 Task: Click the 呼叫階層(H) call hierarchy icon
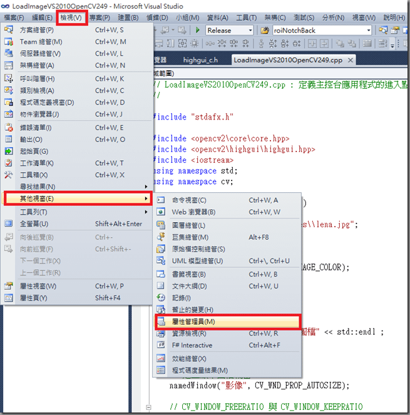pyautogui.click(x=9, y=79)
